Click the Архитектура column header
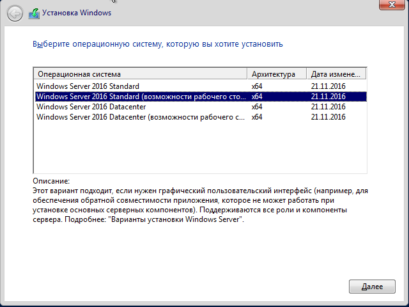Screen dimensions: 409x307 click(276, 74)
